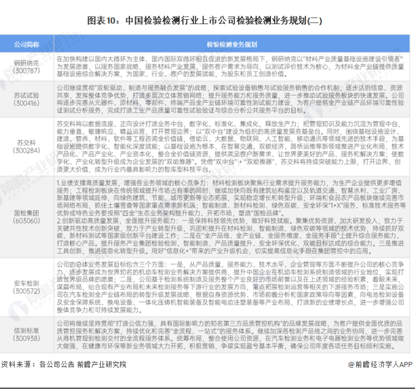Click 国检集团 paragraph '1.业绩支撑高质量发展'

pyautogui.click(x=231, y=197)
